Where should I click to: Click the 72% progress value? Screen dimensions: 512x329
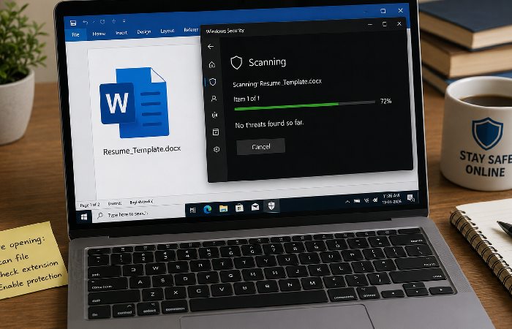coord(385,101)
